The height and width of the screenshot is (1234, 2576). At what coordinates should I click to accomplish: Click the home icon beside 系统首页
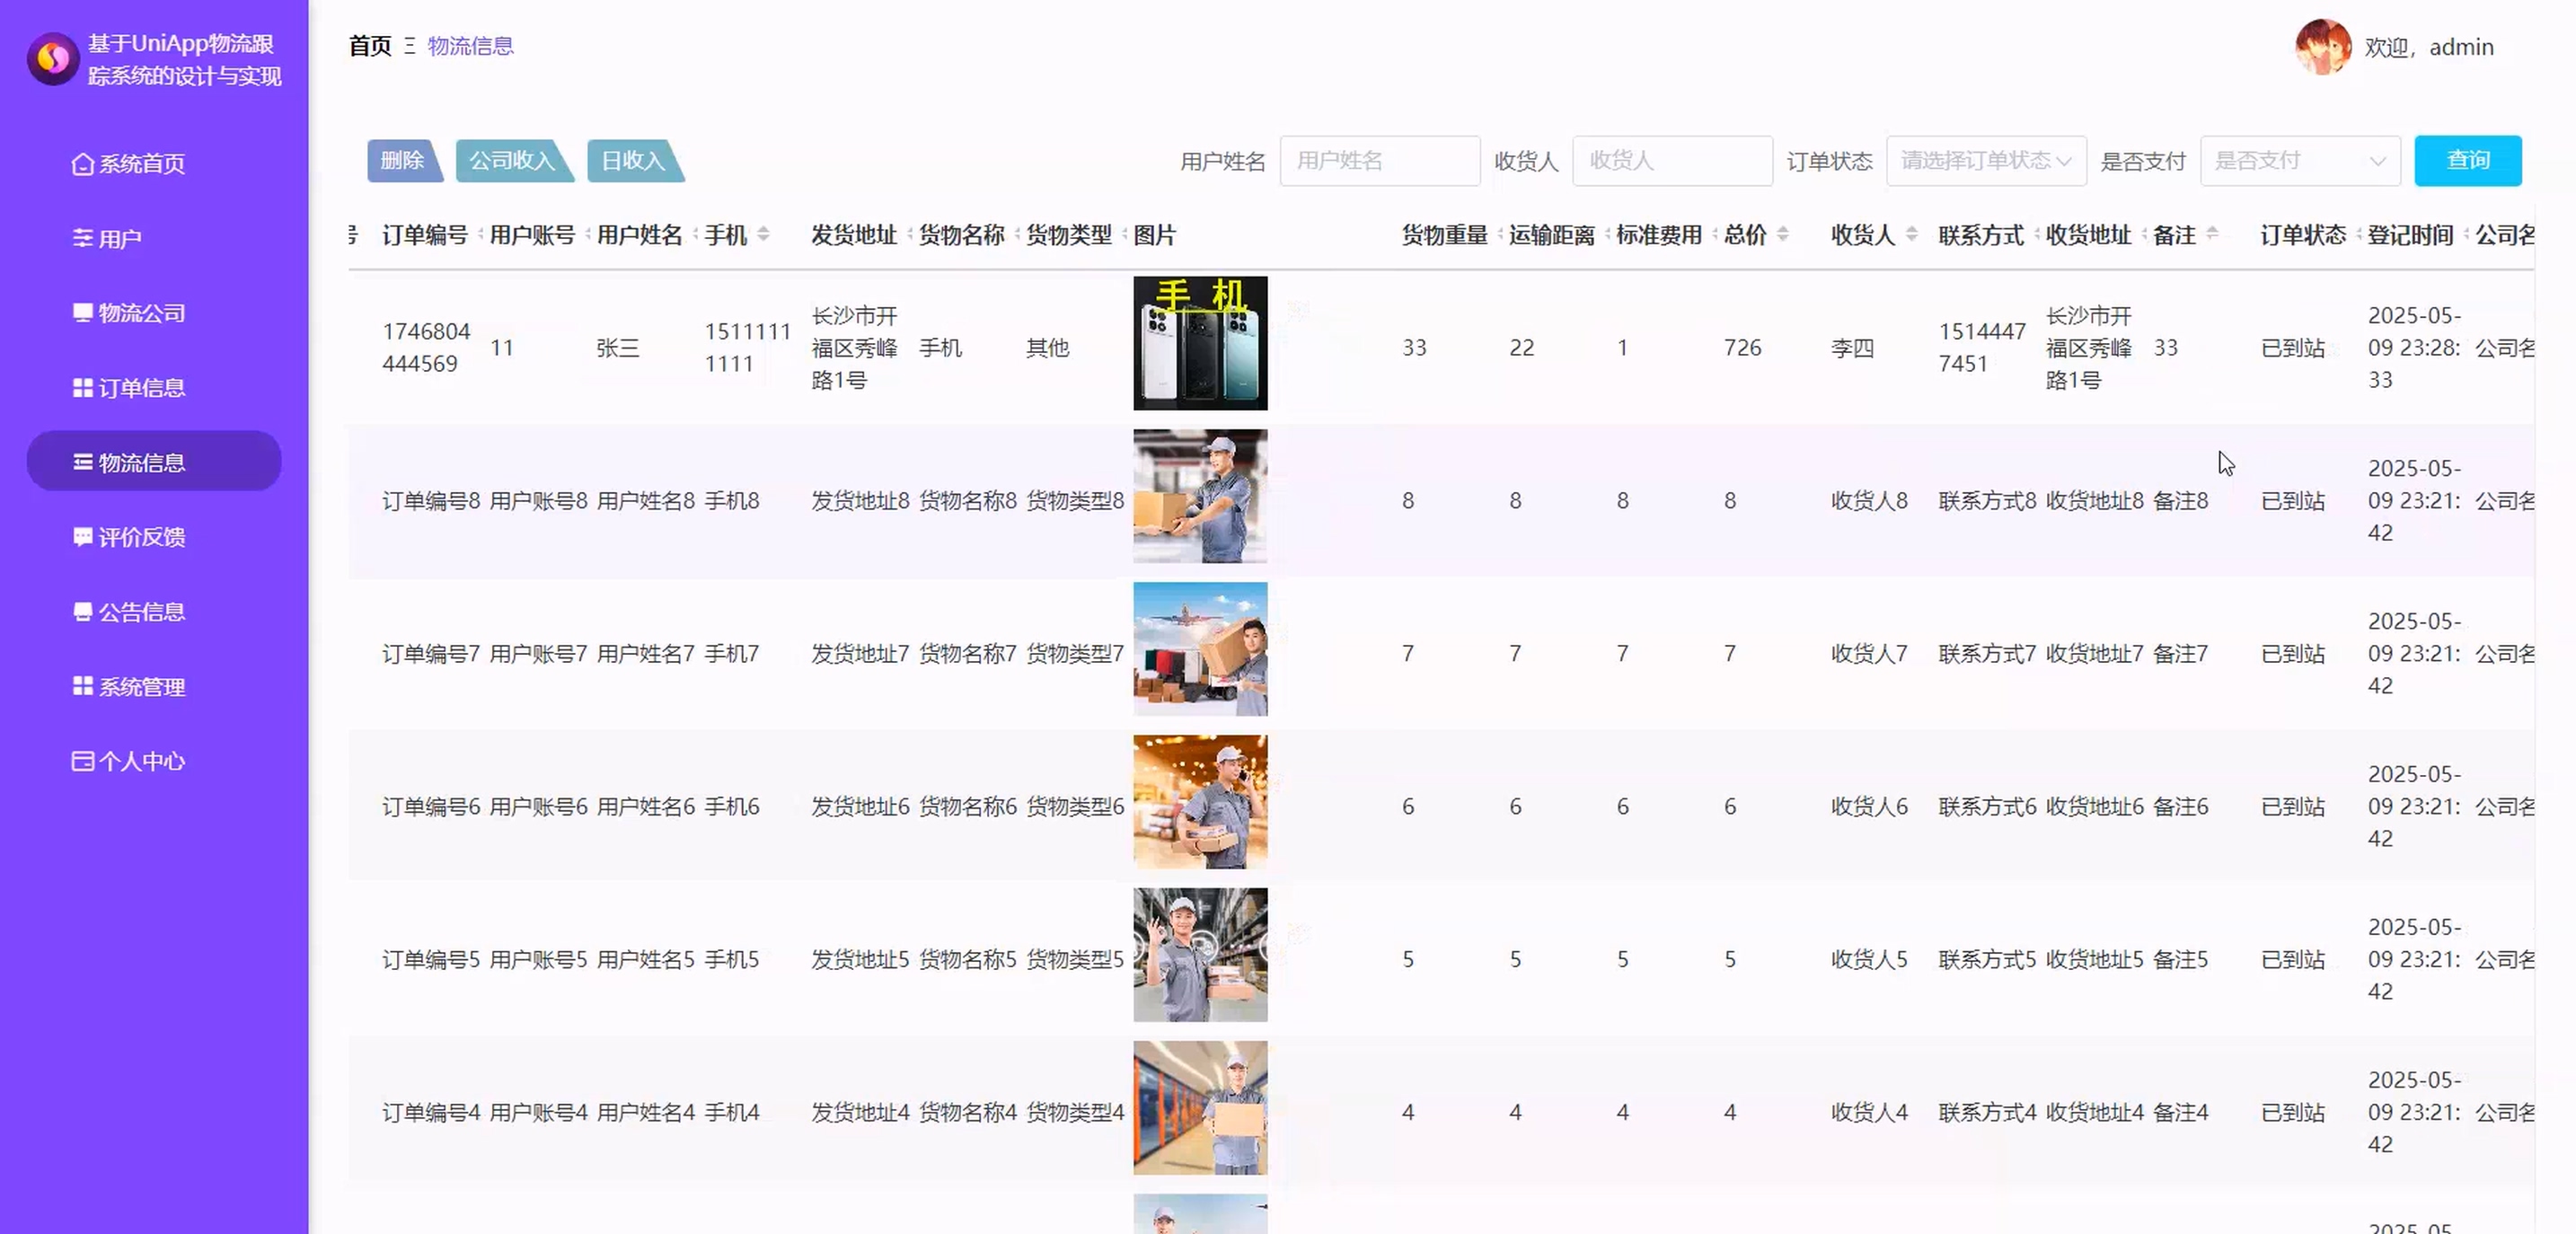(82, 164)
